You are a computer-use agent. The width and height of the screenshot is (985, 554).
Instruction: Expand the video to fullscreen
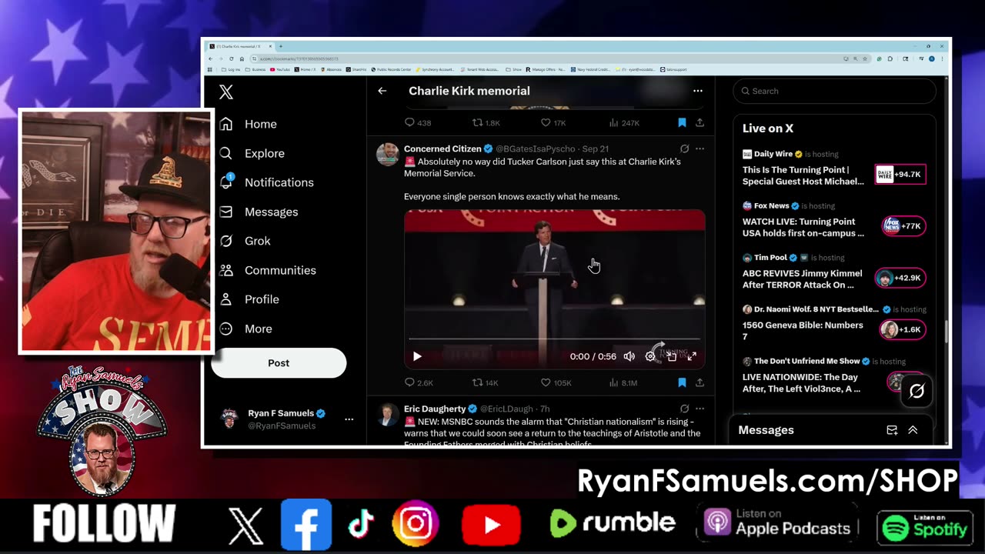click(x=692, y=356)
